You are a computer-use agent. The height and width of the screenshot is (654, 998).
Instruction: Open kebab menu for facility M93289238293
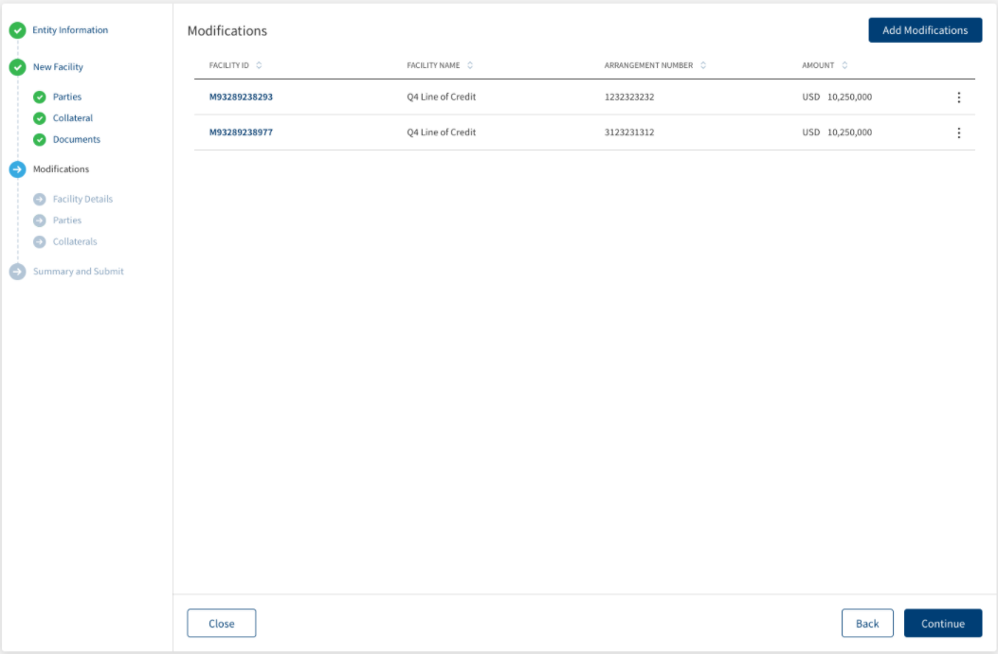[958, 97]
